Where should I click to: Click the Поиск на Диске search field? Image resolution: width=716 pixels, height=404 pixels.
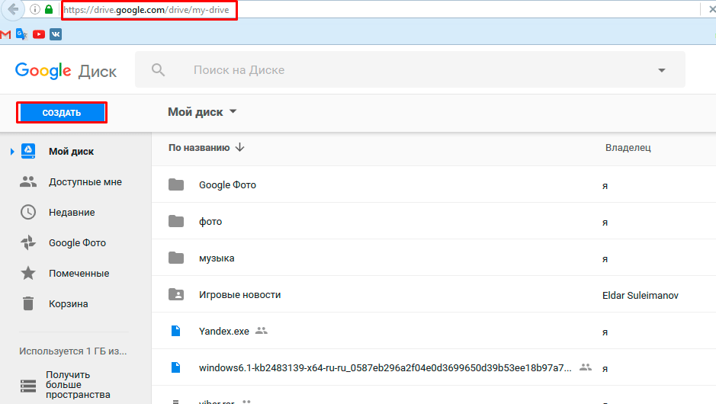coord(412,70)
